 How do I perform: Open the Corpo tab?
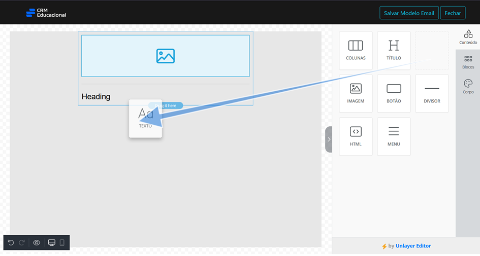point(468,87)
